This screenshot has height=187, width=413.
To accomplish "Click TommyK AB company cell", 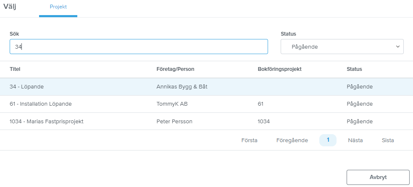I will click(x=172, y=104).
